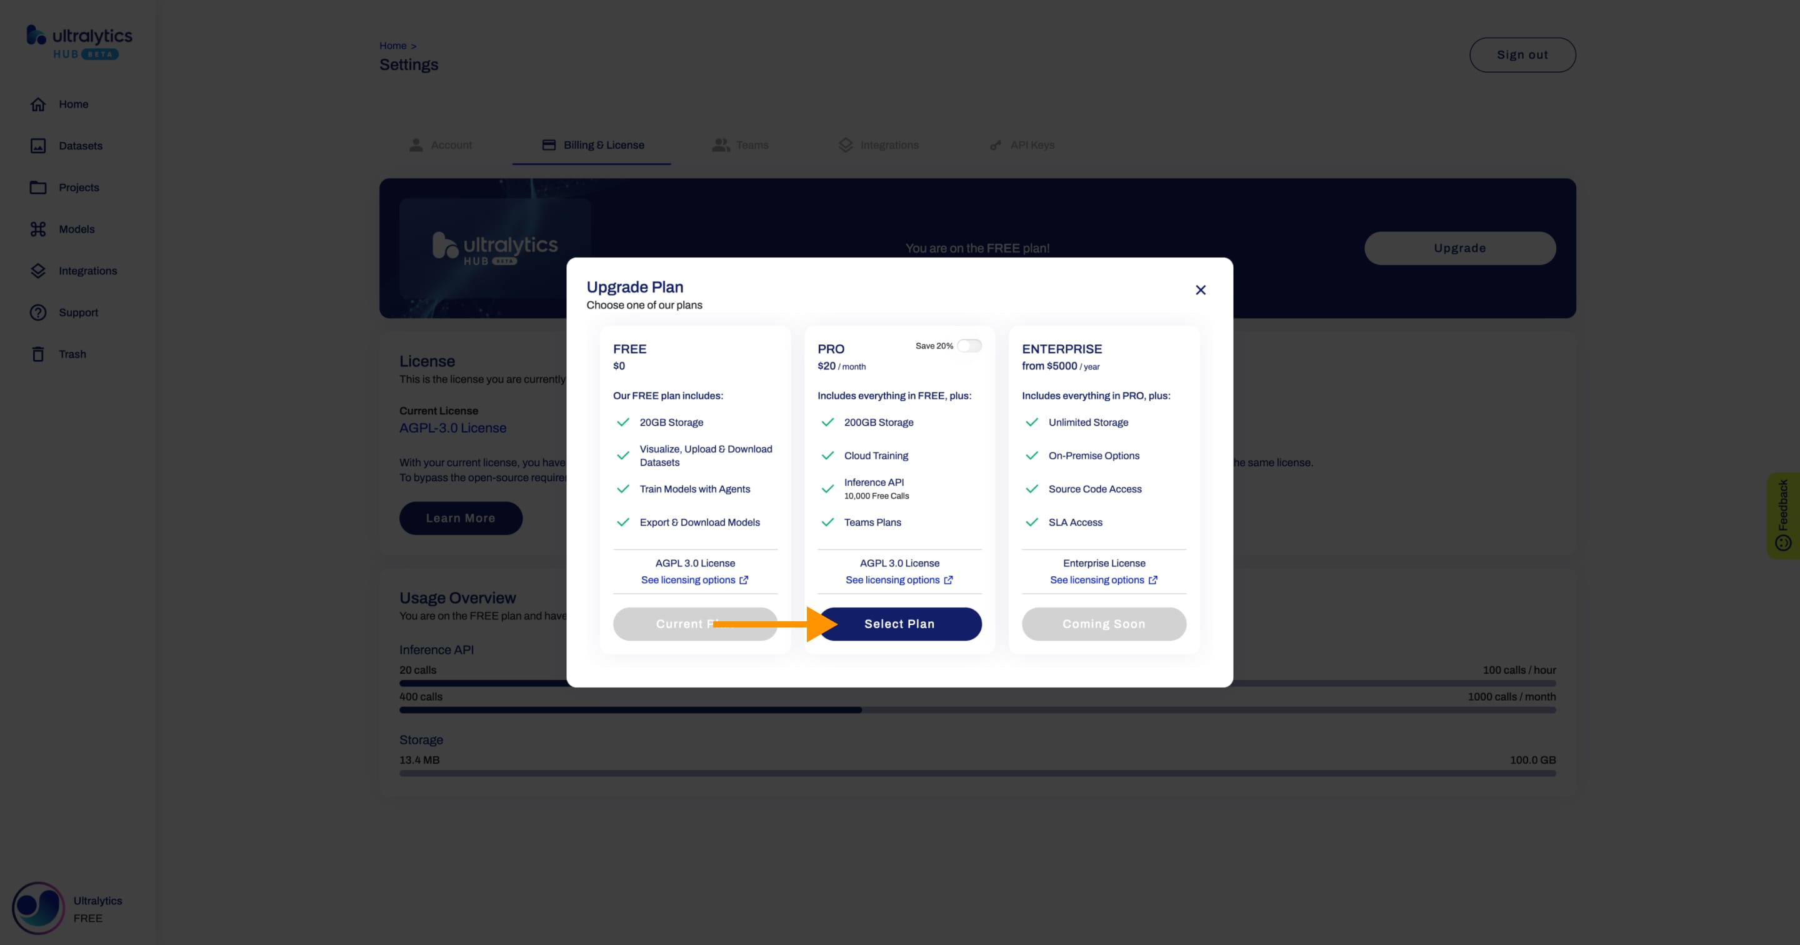Check the Cloud Training feature checkbox
The width and height of the screenshot is (1800, 945).
826,454
